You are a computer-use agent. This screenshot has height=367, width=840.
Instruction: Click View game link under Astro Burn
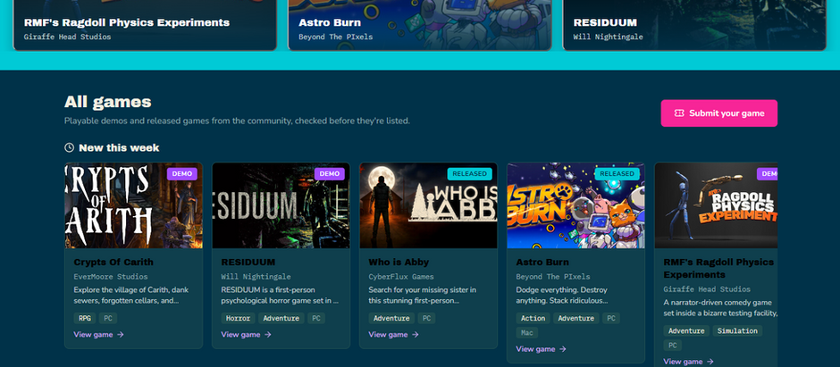[x=541, y=349]
